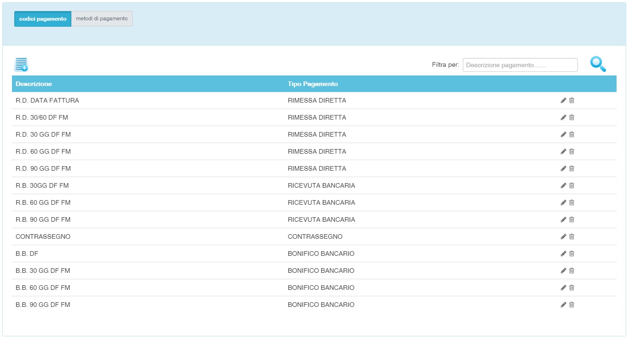Image resolution: width=629 pixels, height=340 pixels.
Task: Delete the R.D. 30 GG DF FM row
Action: [x=572, y=134]
